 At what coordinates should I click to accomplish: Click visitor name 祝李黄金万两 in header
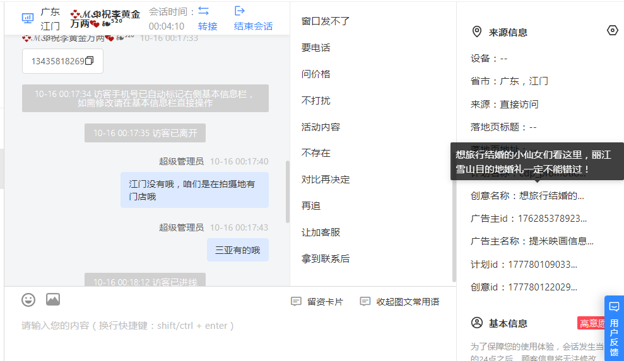105,18
